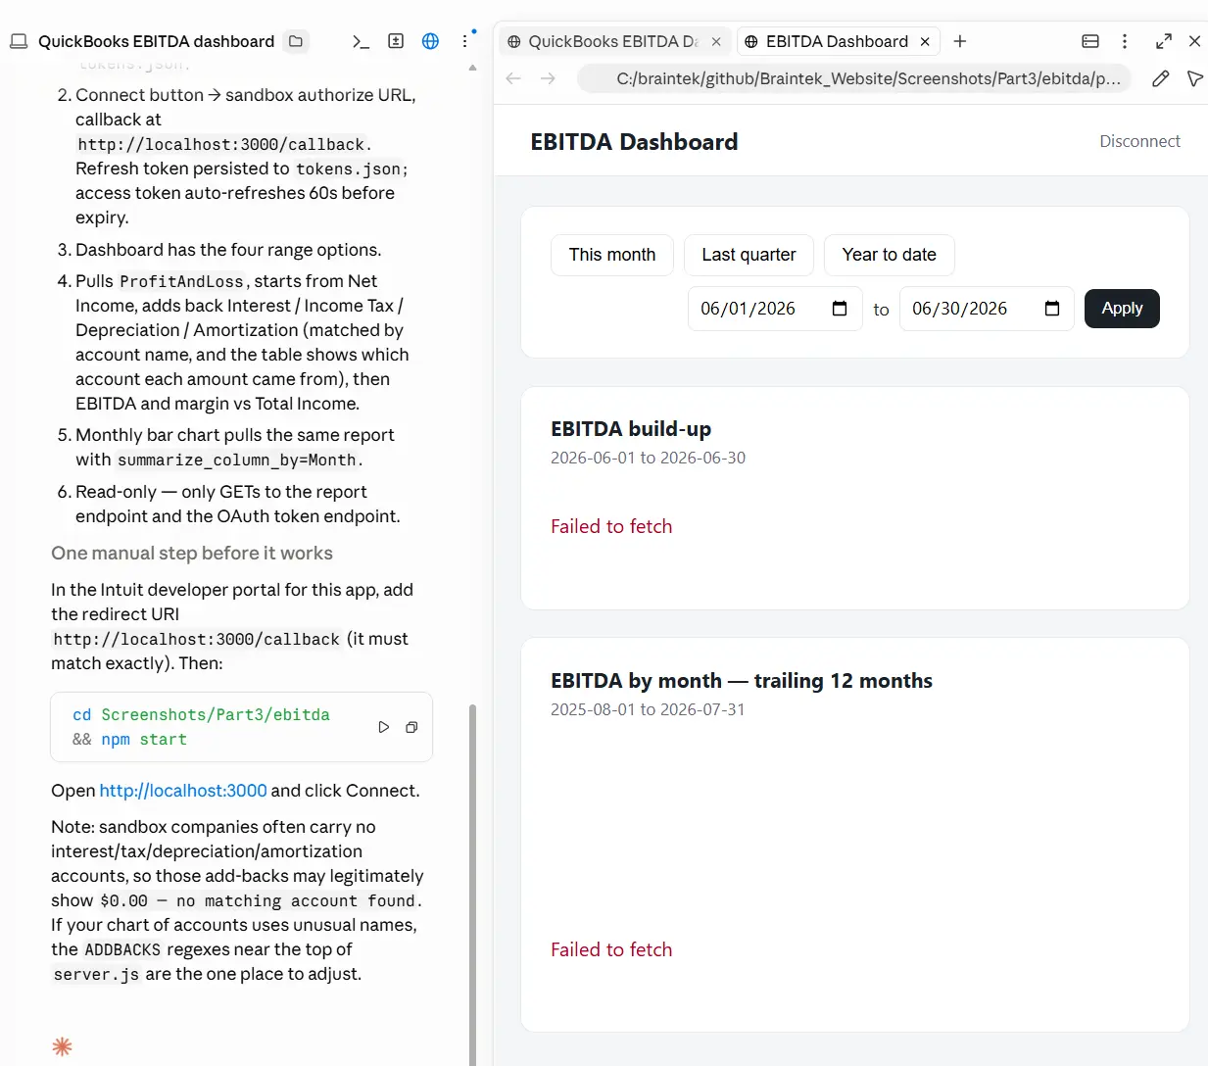
Task: Click Failed to fetch under EBITDA by month
Action: click(x=611, y=950)
